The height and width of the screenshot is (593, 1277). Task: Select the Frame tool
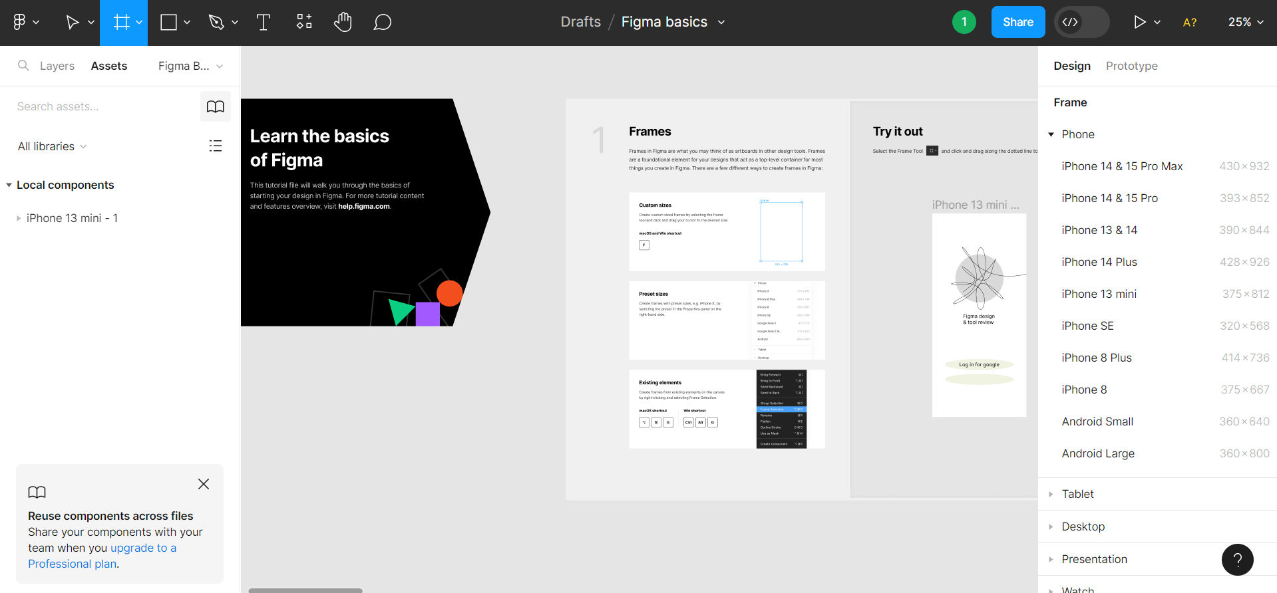(x=120, y=23)
